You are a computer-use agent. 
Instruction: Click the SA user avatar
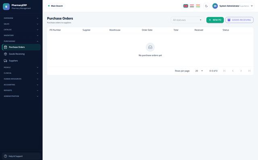[x=215, y=6]
